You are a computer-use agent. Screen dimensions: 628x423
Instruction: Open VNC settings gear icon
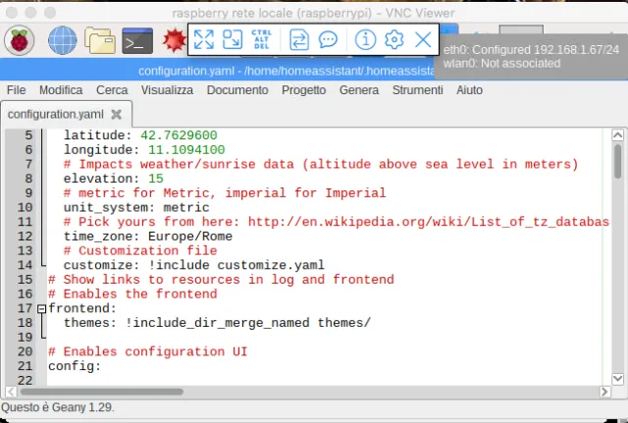click(394, 39)
